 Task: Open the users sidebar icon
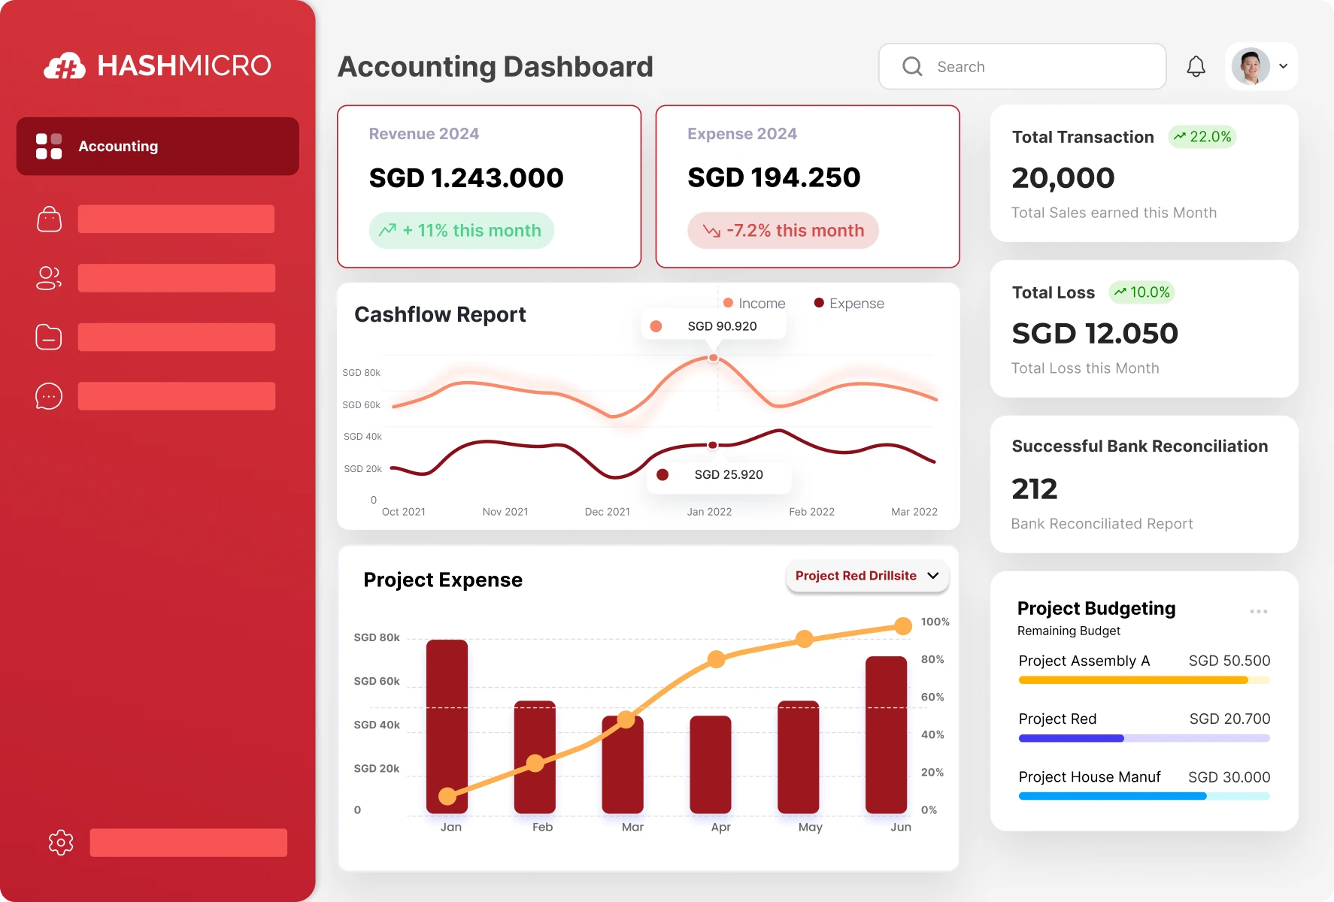pos(49,278)
